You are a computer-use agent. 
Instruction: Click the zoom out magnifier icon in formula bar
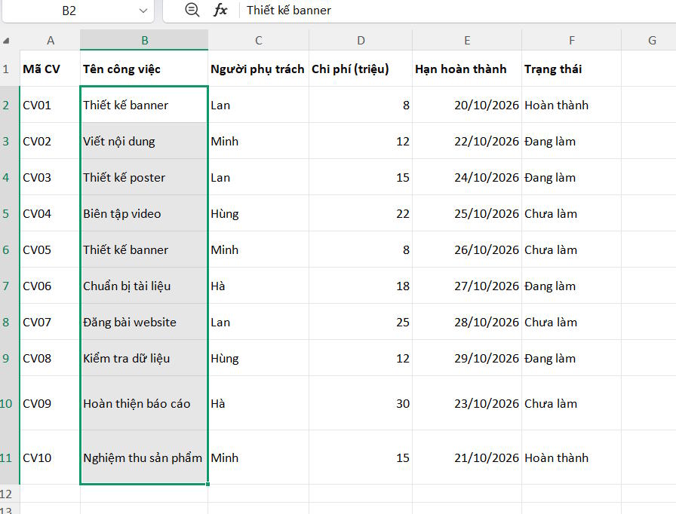[192, 10]
